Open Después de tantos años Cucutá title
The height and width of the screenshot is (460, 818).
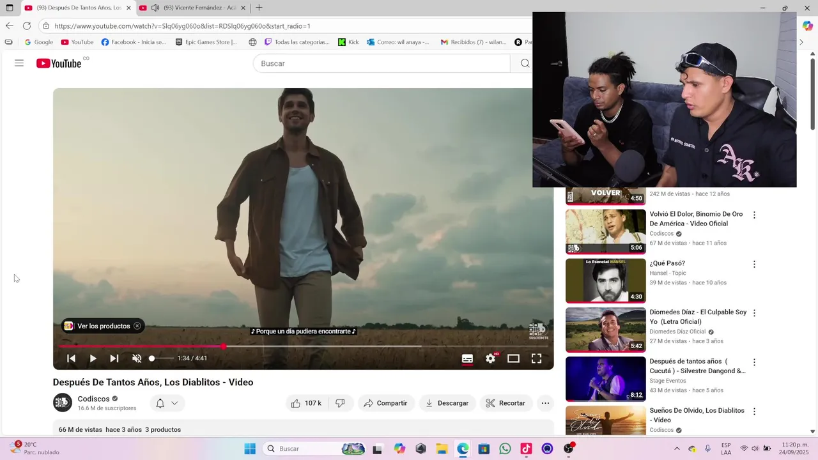(x=697, y=366)
